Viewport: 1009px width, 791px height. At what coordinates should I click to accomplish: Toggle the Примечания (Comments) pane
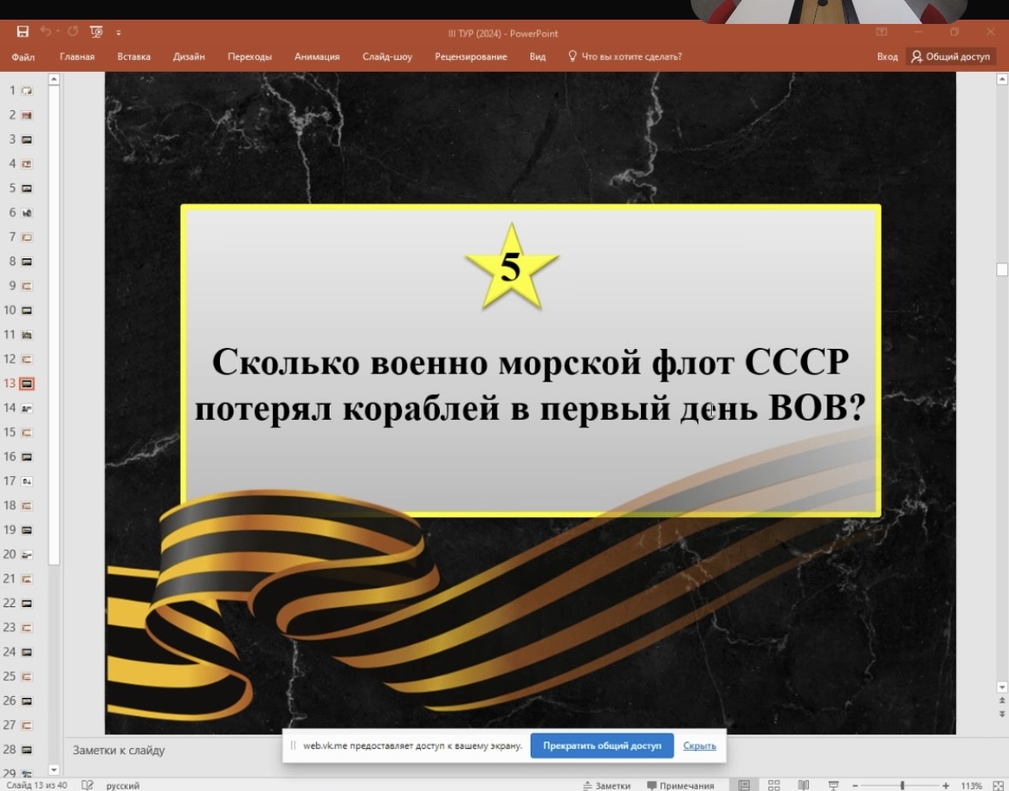pos(680,784)
